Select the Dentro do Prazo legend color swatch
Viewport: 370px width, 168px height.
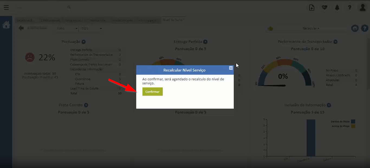tap(353, 121)
